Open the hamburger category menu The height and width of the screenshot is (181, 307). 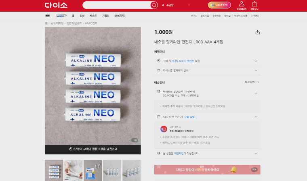tap(48, 15)
